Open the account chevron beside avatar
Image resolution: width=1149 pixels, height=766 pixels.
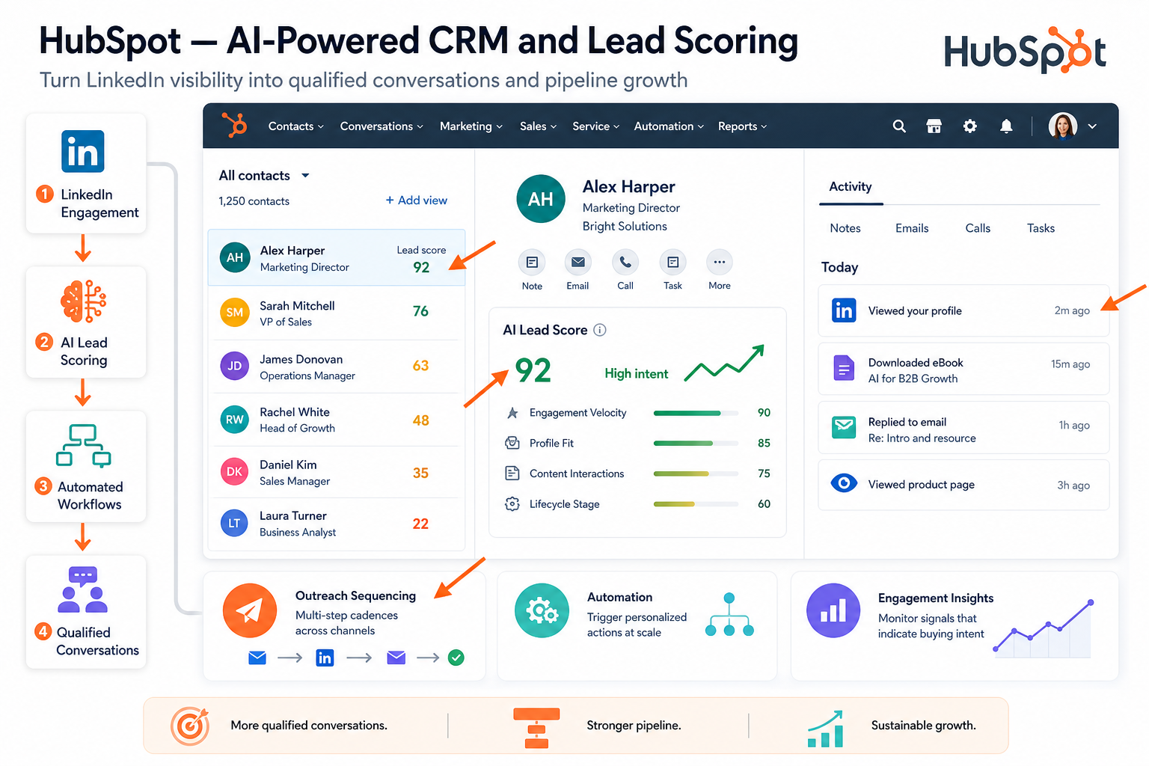pyautogui.click(x=1092, y=126)
